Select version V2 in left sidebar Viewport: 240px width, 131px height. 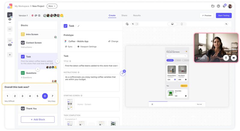click(x=10, y=29)
